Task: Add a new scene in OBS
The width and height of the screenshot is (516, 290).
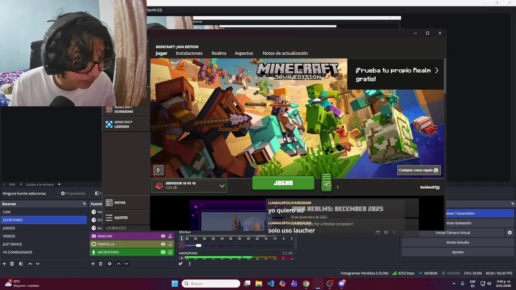Action: point(4,264)
